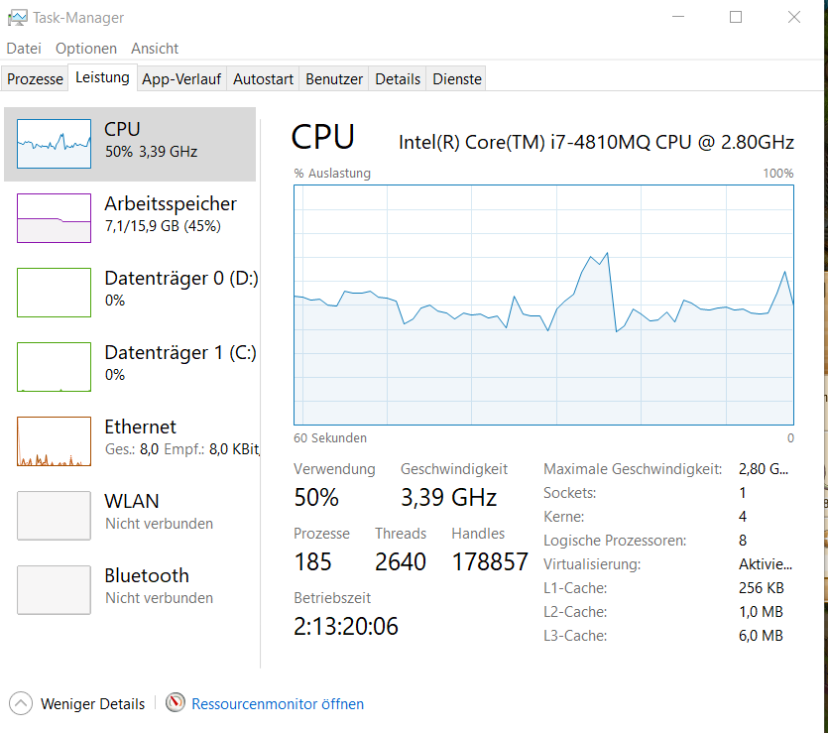Select the Arbeitsspeicher mini graph thumbnail
Screen dimensions: 828x733
(x=54, y=218)
